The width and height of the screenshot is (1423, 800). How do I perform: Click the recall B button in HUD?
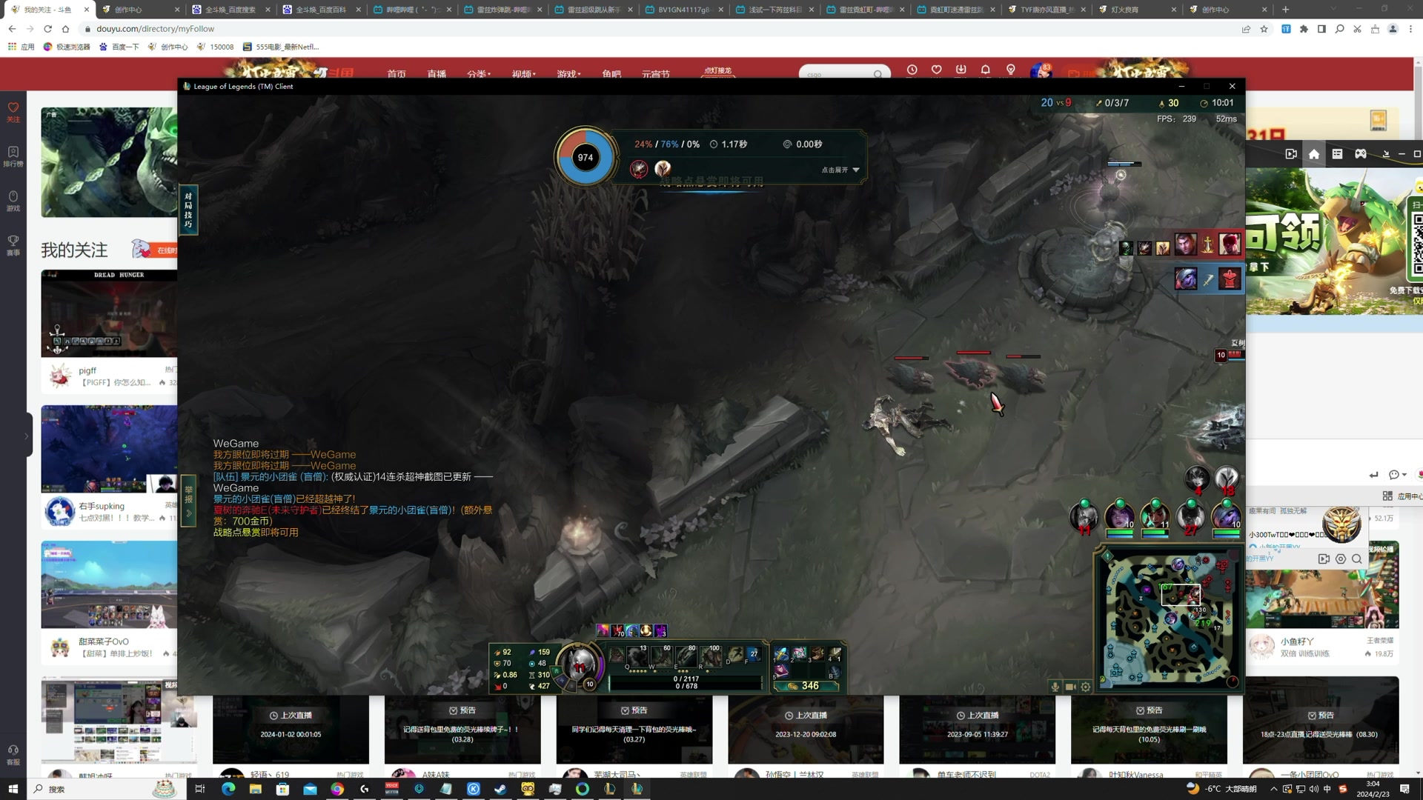coord(834,672)
